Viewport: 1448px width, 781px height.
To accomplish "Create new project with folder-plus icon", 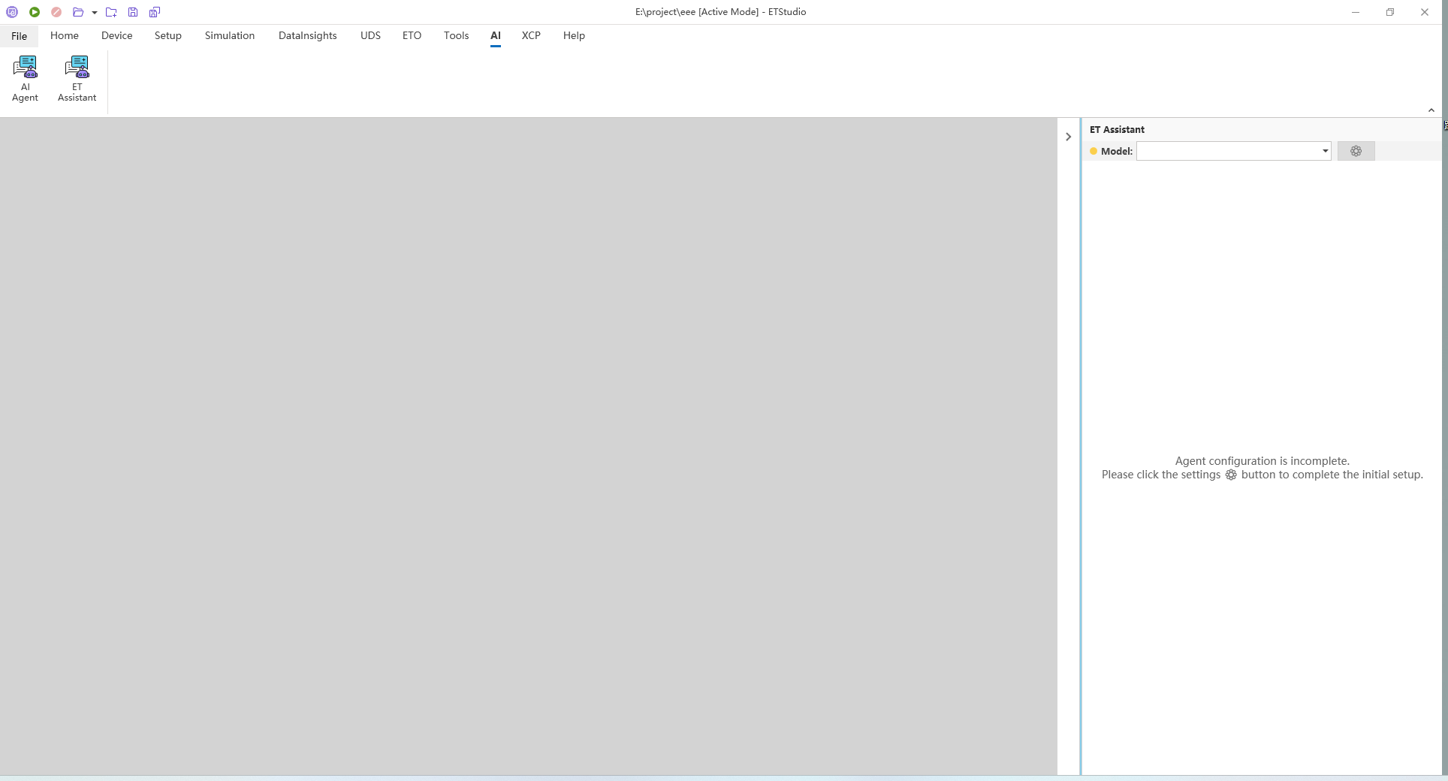I will (x=111, y=12).
